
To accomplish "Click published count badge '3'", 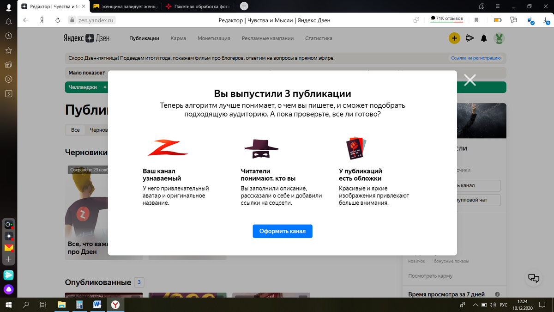I will point(139,282).
